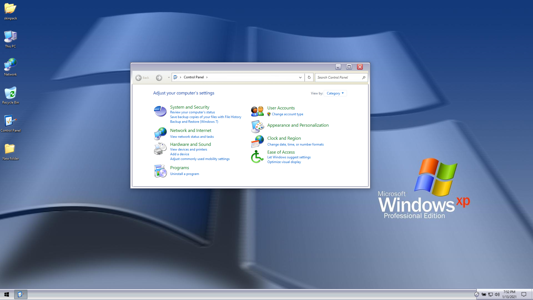Open the recent locations arrow dropdown

click(x=169, y=77)
